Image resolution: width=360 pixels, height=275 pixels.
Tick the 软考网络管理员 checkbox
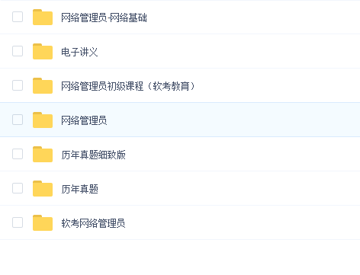click(18, 222)
